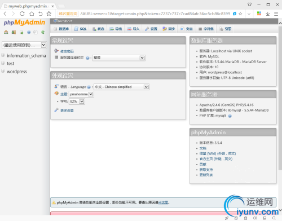Click the log out door icon
282x221 pixels.
pos(14,32)
